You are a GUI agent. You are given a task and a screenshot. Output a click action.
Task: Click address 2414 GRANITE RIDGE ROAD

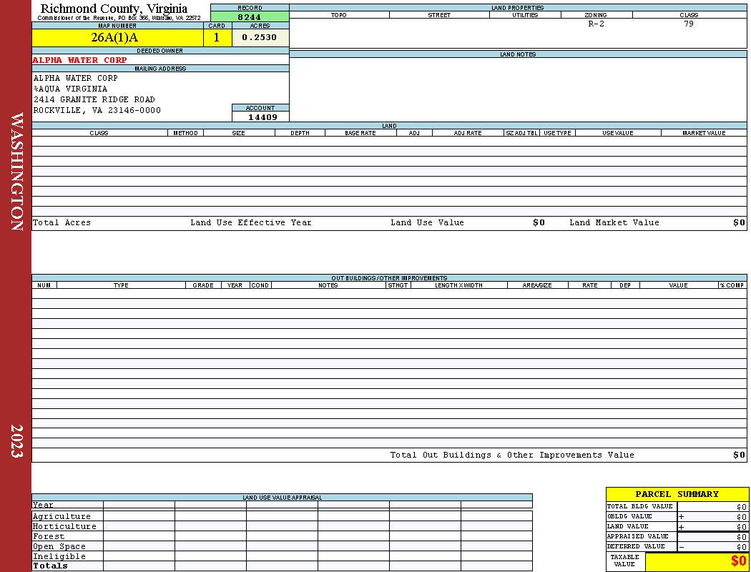click(x=94, y=99)
